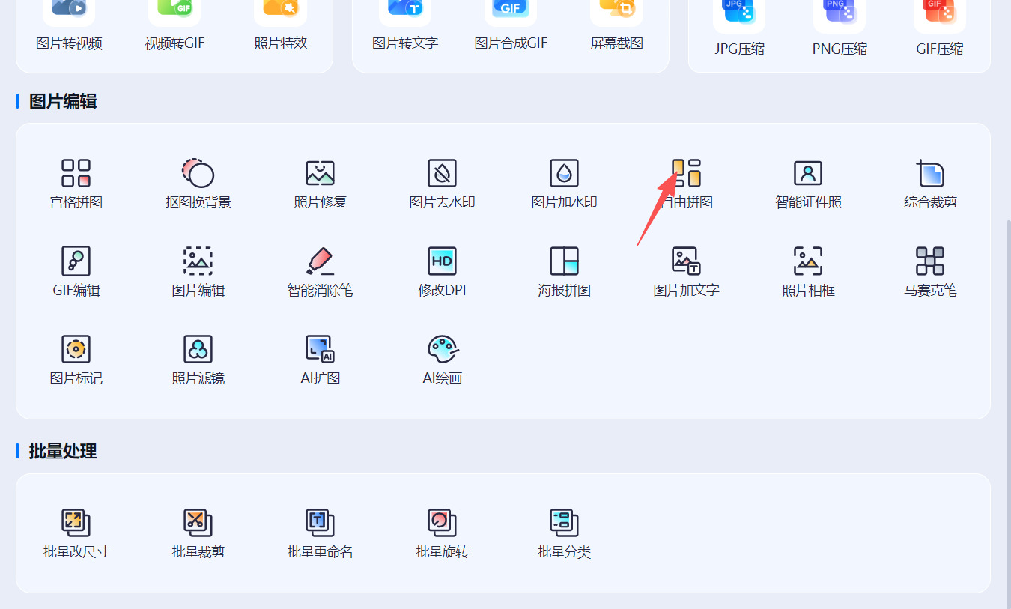Select the 批量裁剪 batch crop tool
1011x609 pixels.
tap(198, 533)
